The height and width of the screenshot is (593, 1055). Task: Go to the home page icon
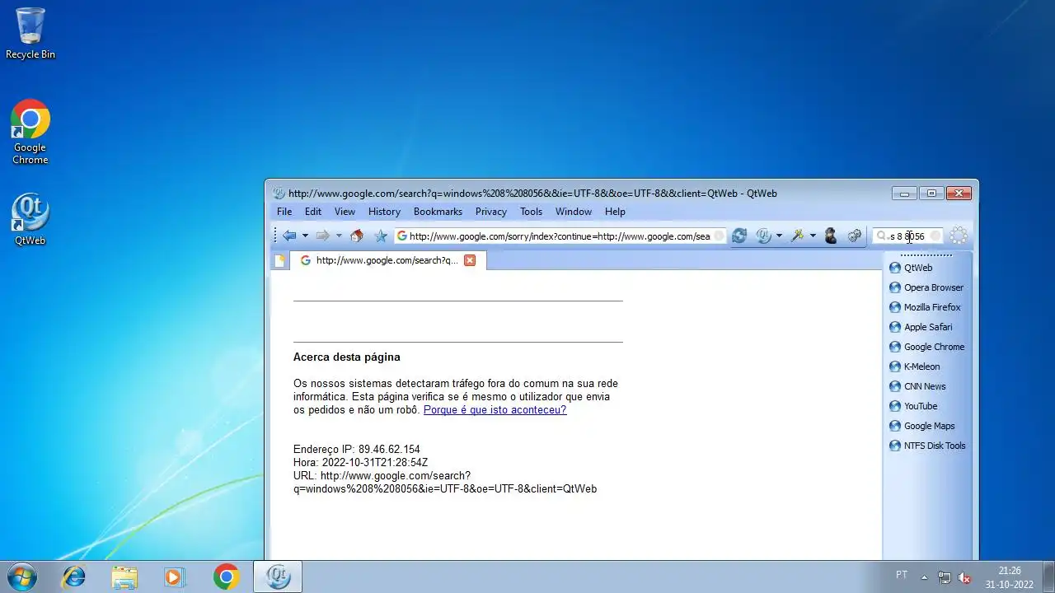[x=357, y=236]
